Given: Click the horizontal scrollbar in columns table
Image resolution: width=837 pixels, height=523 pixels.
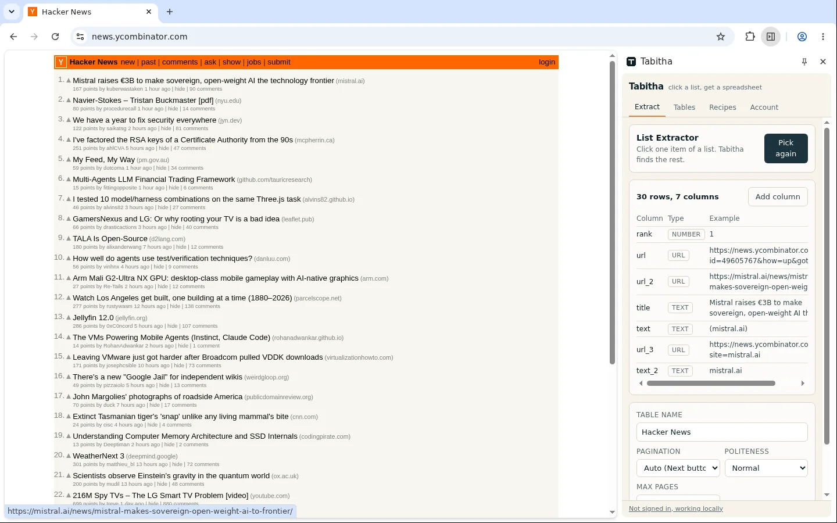Looking at the screenshot, I should click(711, 384).
